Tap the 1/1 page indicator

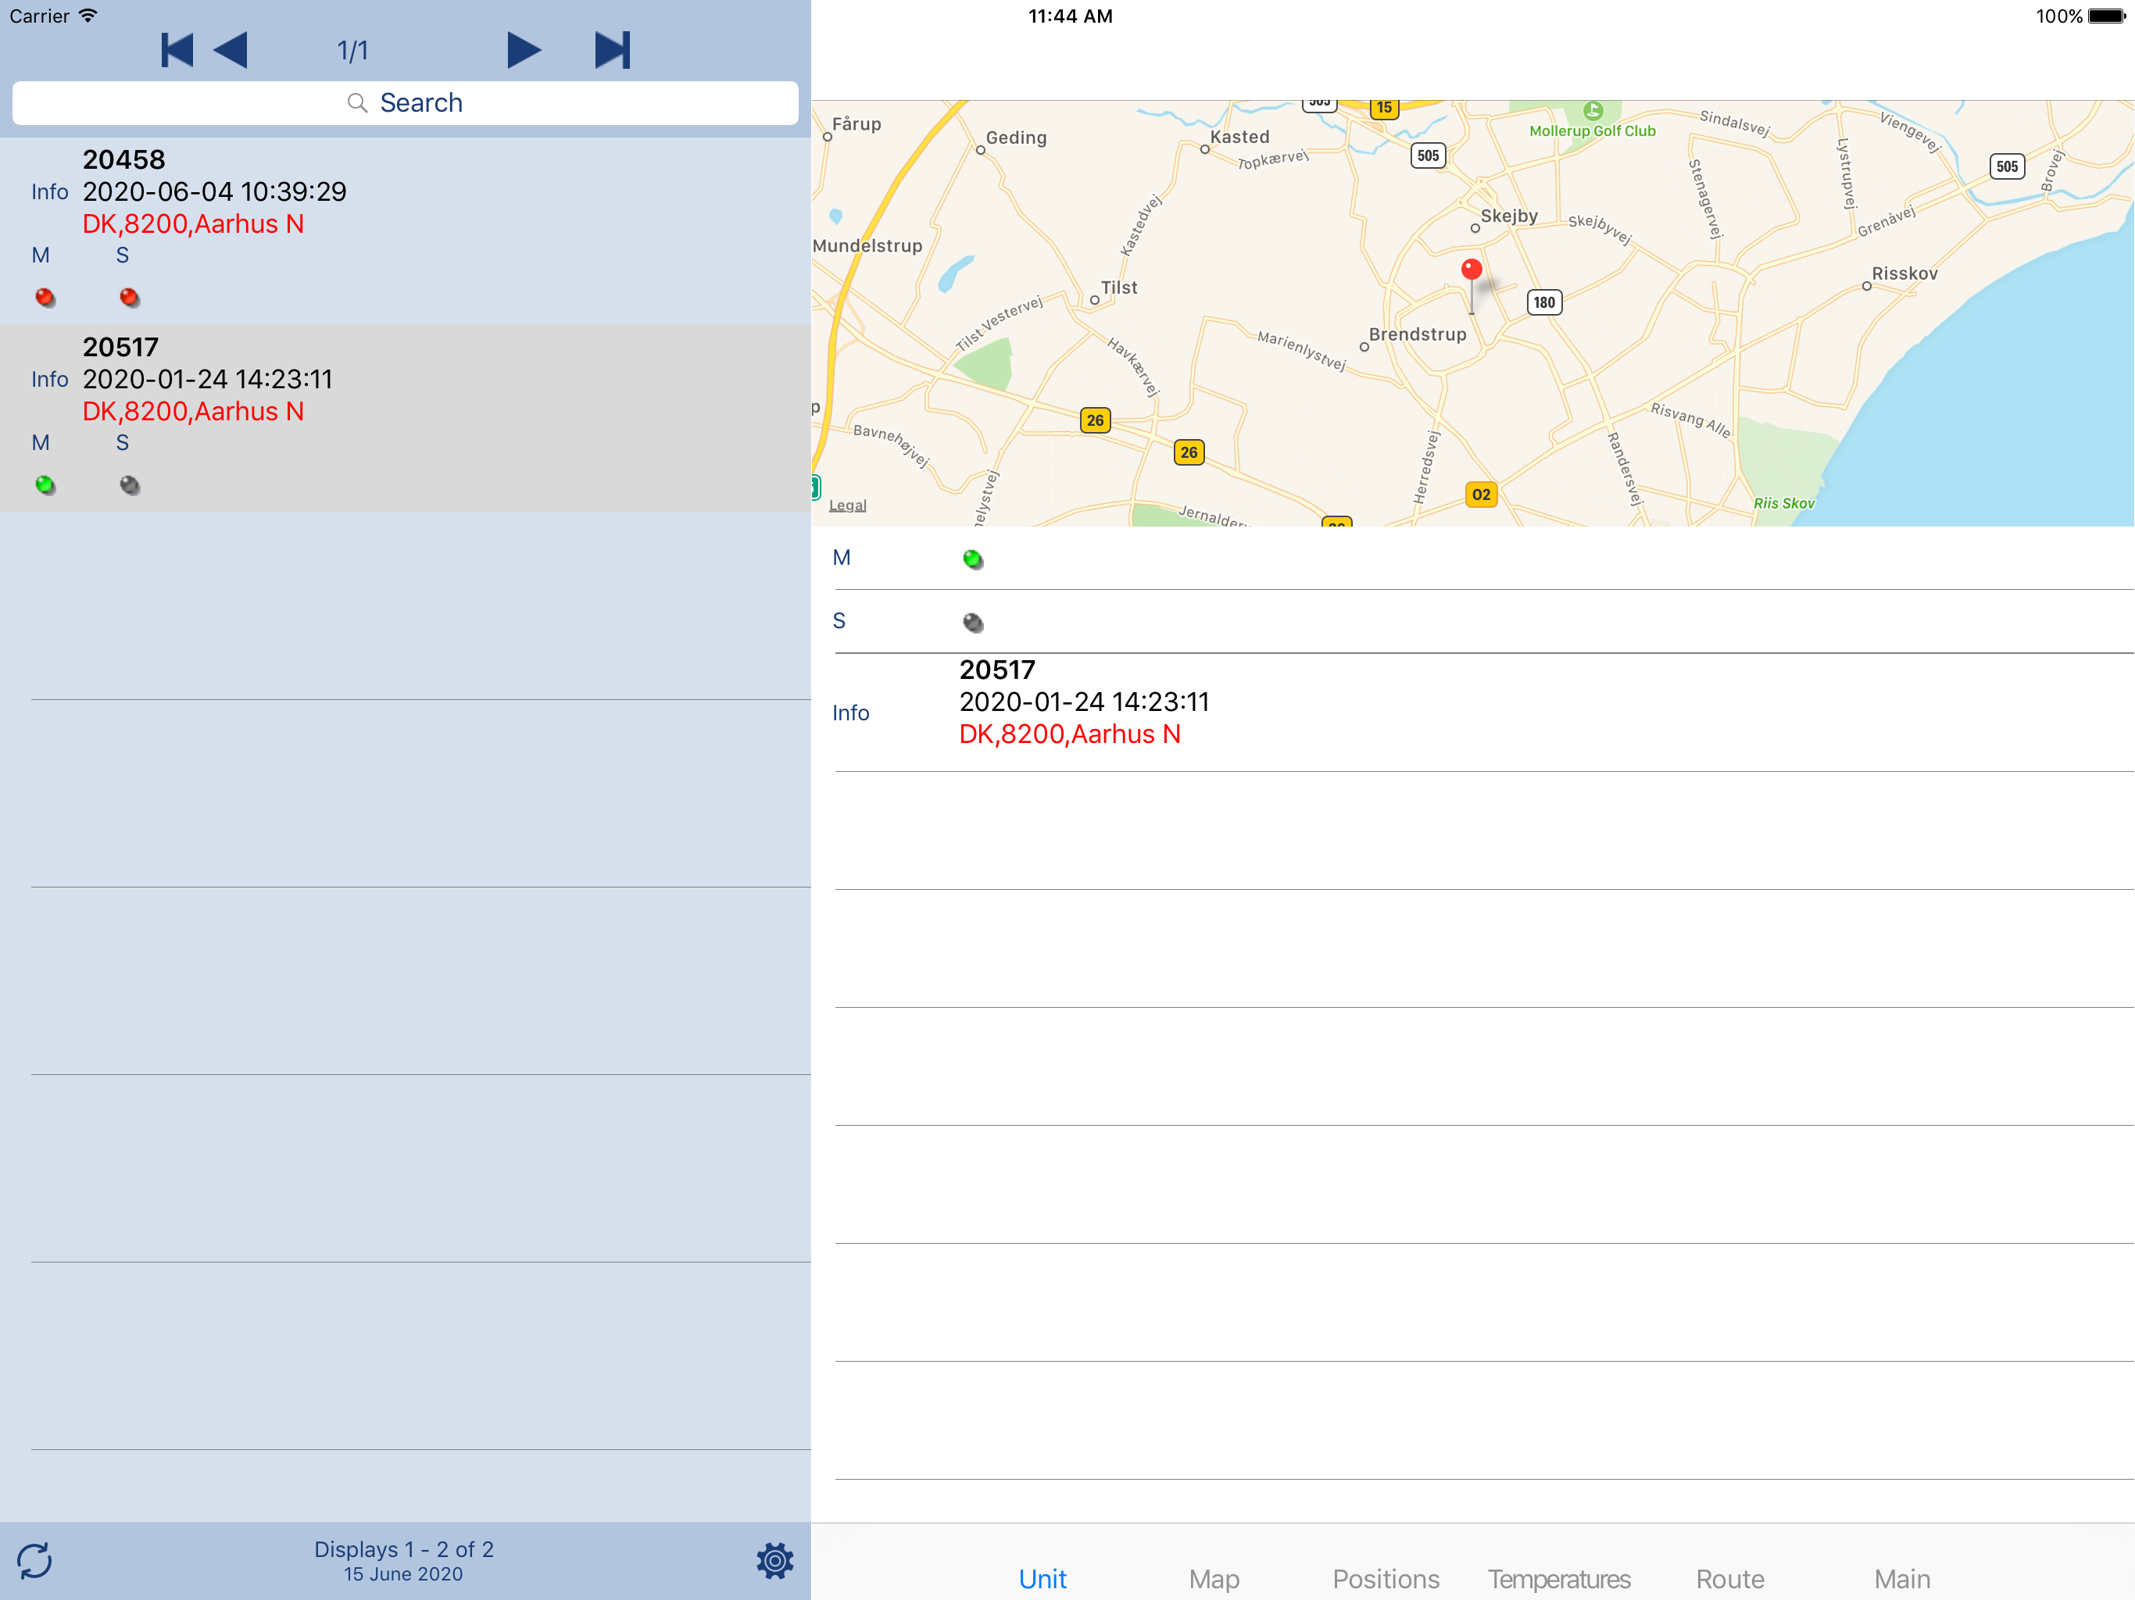[x=352, y=51]
